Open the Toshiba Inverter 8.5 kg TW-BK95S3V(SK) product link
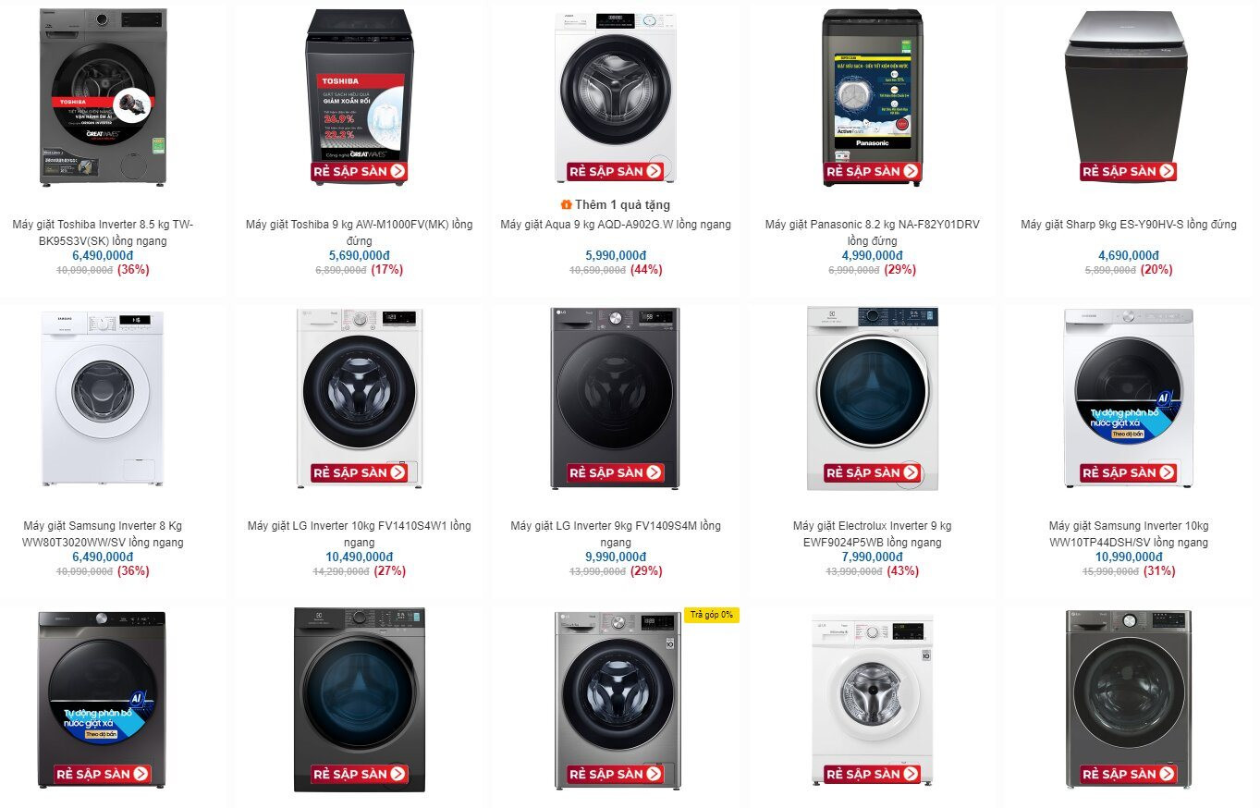Viewport: 1260px width, 808px height. tap(103, 233)
